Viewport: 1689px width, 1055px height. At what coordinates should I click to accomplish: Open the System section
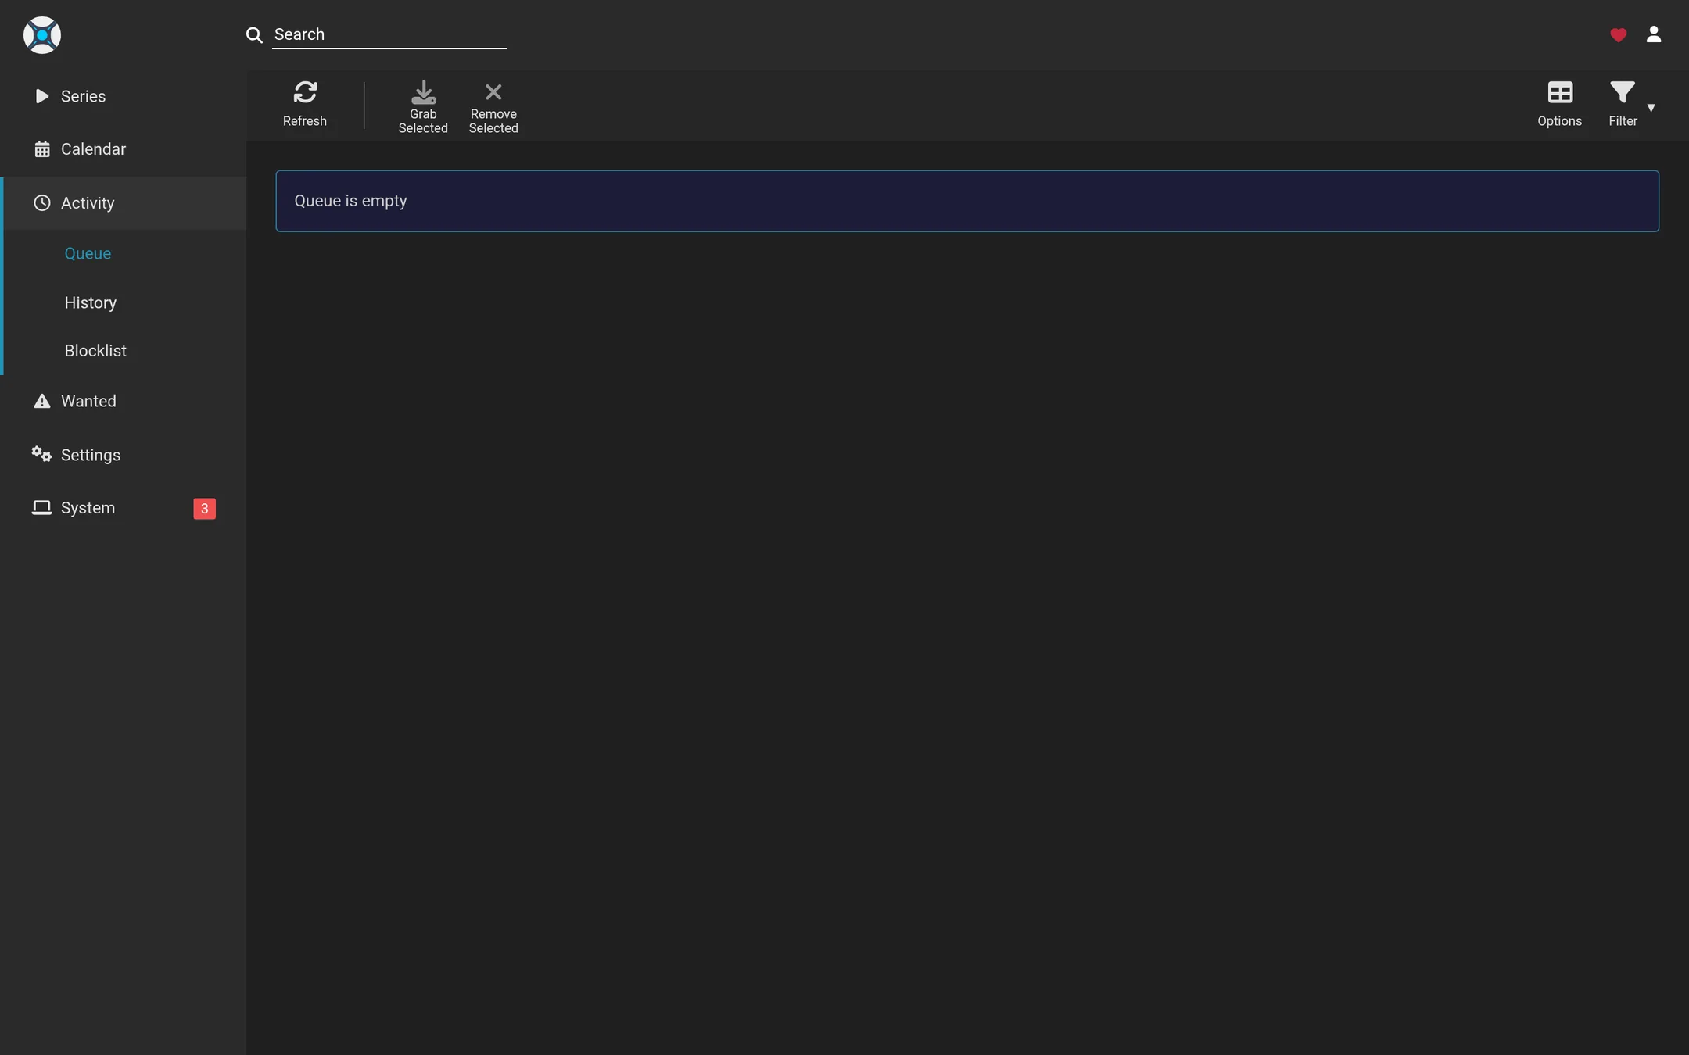pos(124,508)
